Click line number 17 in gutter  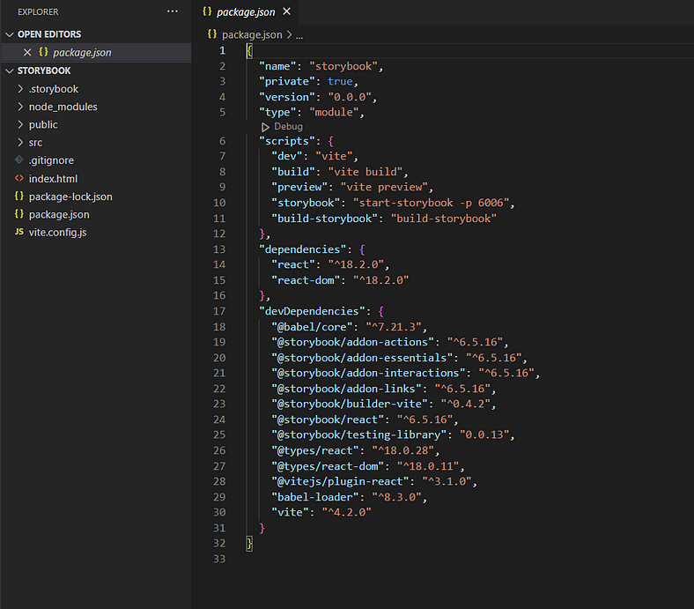(x=219, y=311)
